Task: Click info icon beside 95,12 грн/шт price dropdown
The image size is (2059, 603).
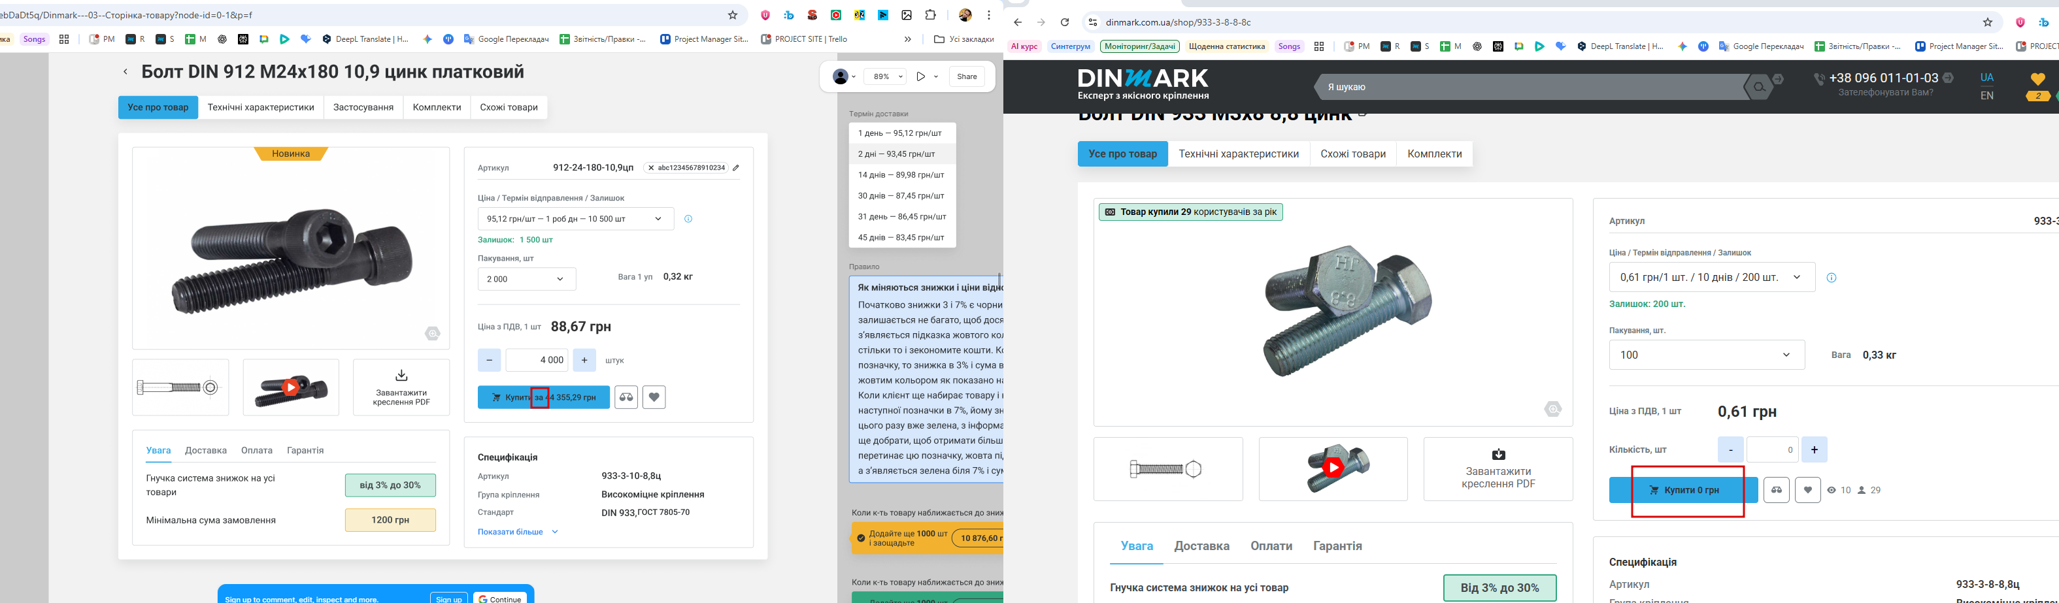Action: point(688,219)
